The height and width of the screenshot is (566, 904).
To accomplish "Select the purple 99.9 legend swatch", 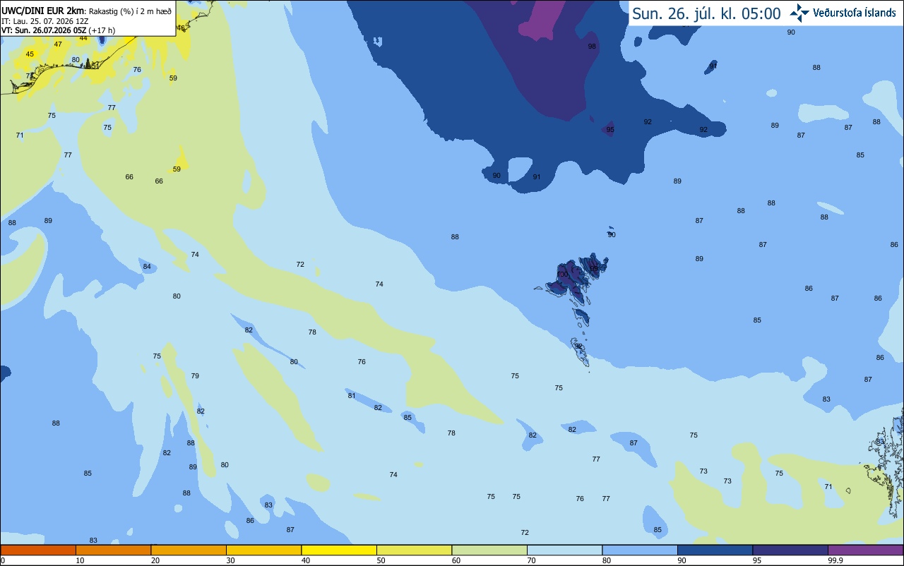I will pyautogui.click(x=865, y=550).
